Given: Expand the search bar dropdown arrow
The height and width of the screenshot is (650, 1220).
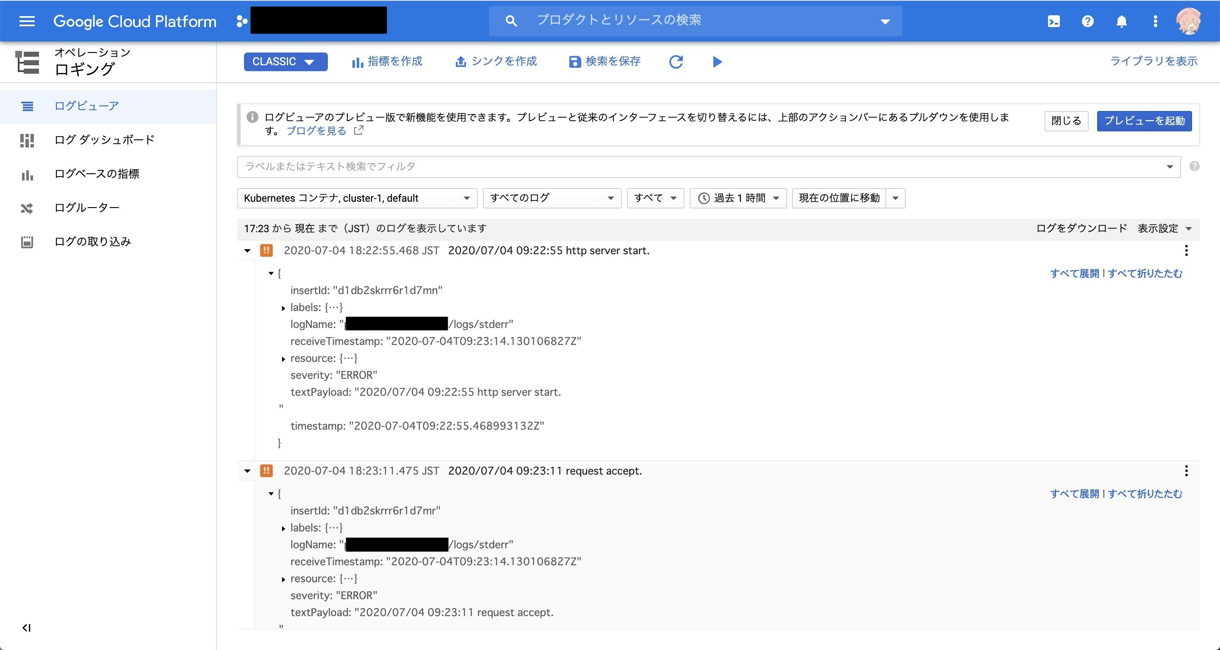Looking at the screenshot, I should (x=884, y=21).
